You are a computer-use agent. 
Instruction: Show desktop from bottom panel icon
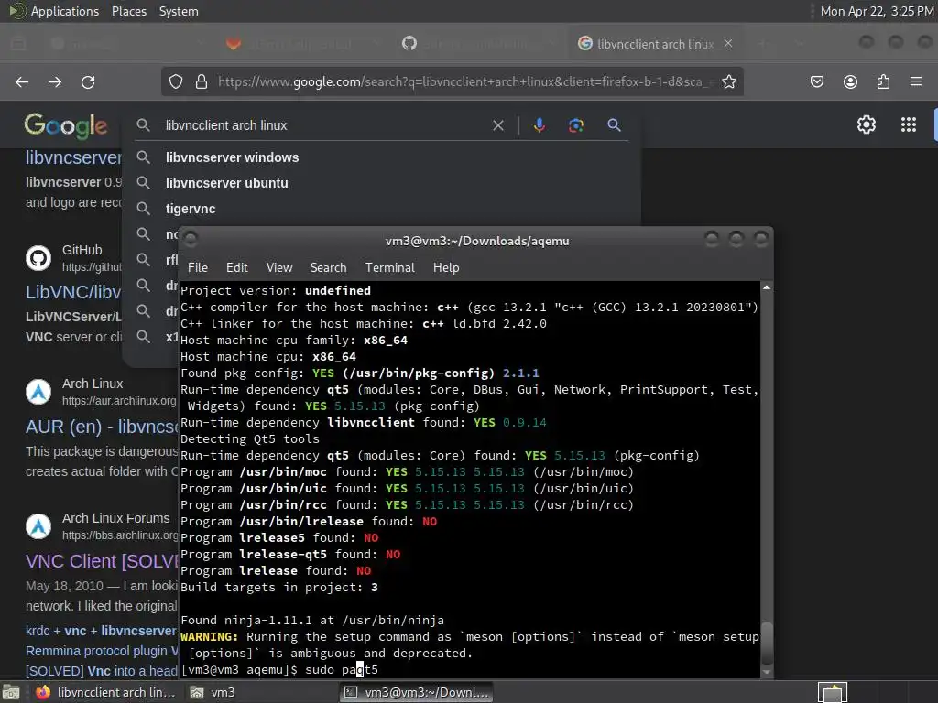coord(11,692)
